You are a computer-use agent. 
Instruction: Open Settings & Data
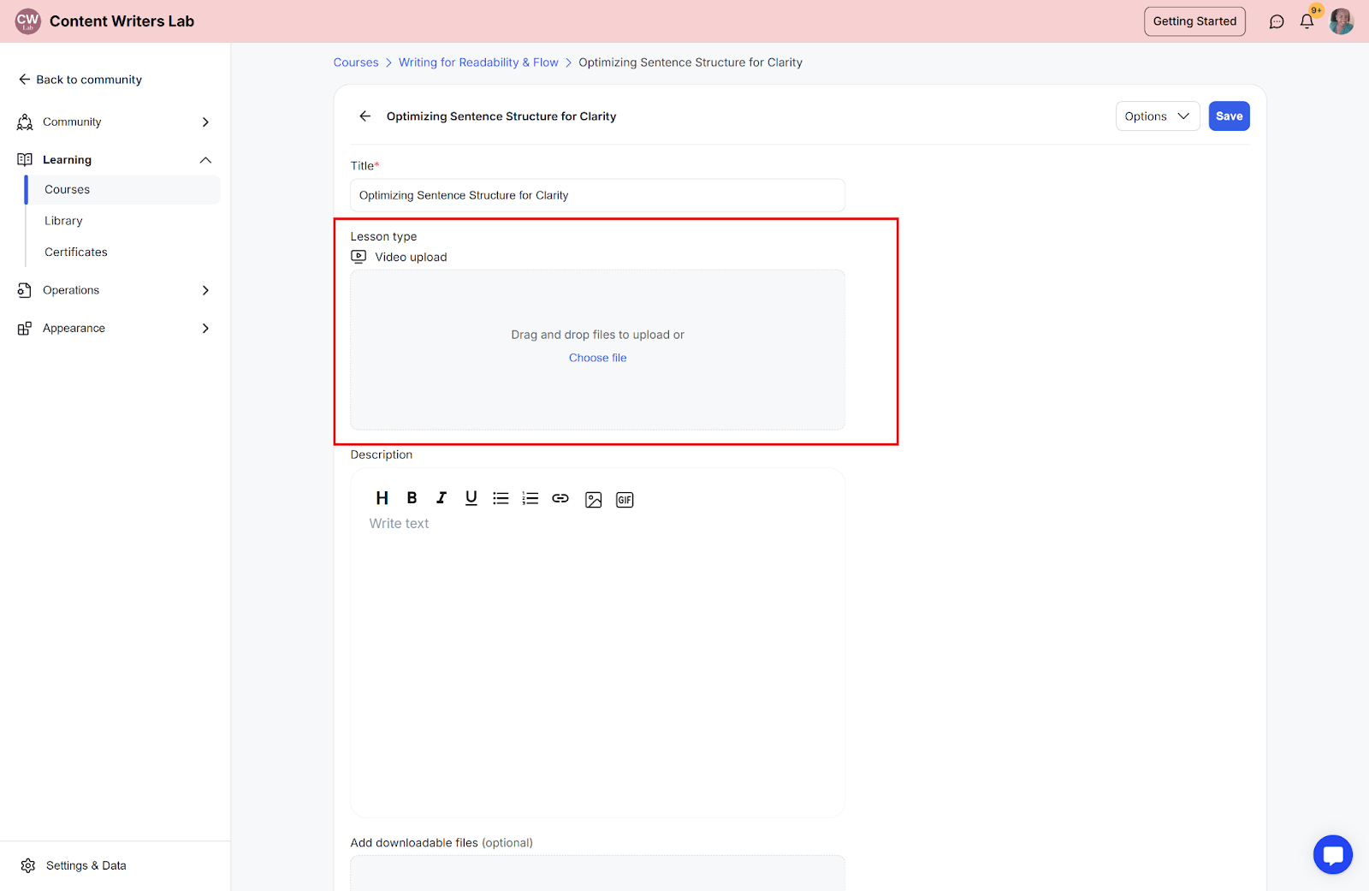click(x=86, y=865)
